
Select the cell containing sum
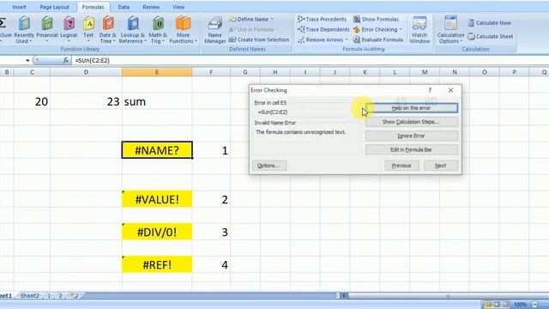click(x=157, y=101)
